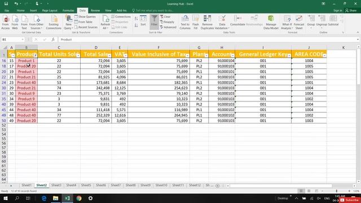Open the Plant column filter dropdown
Viewport: 361px width, 203px height.
[x=206, y=55]
